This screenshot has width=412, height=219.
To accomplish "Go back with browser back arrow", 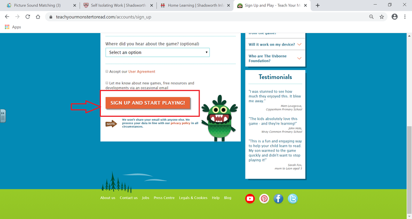I will tap(7, 17).
